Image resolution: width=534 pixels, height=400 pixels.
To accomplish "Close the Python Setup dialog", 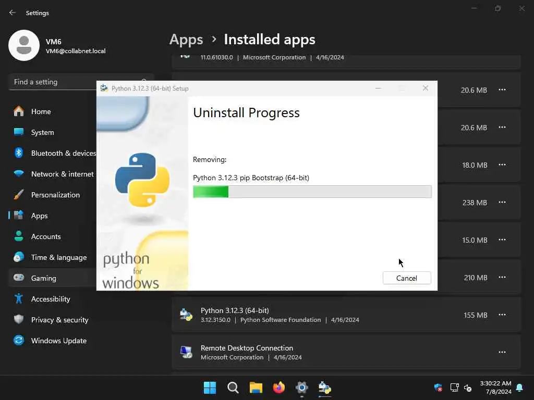I will [x=426, y=88].
